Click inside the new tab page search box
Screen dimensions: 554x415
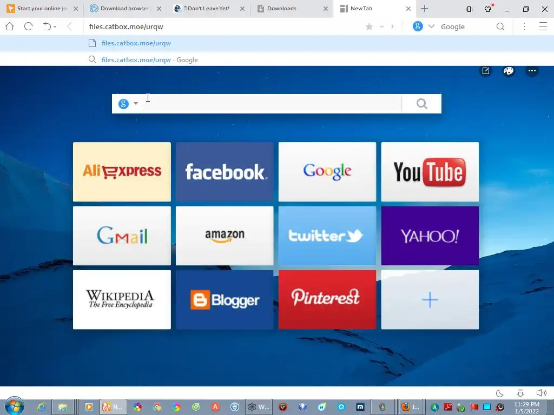(x=272, y=104)
